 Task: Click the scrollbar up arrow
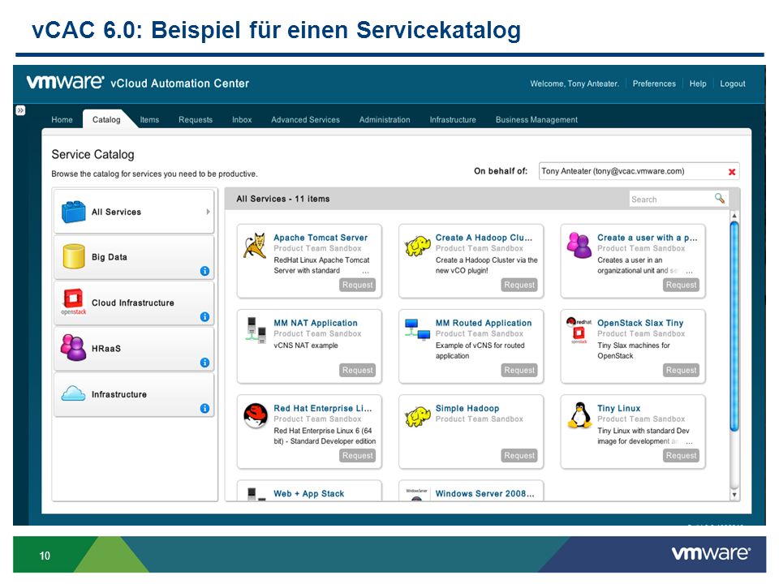(x=734, y=216)
